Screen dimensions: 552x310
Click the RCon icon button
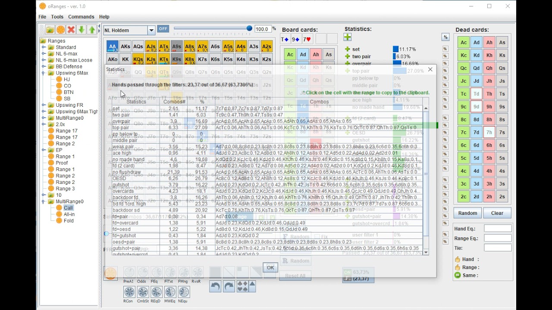point(129,292)
